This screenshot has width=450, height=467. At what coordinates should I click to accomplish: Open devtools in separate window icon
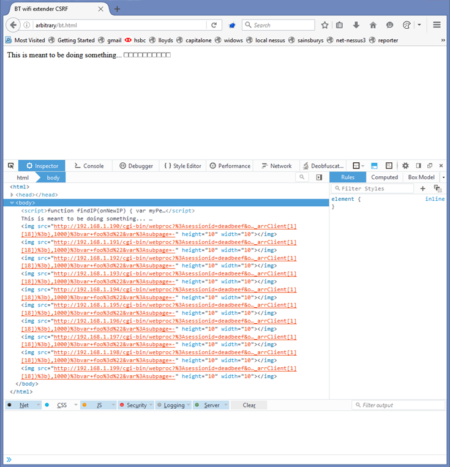tap(430, 166)
